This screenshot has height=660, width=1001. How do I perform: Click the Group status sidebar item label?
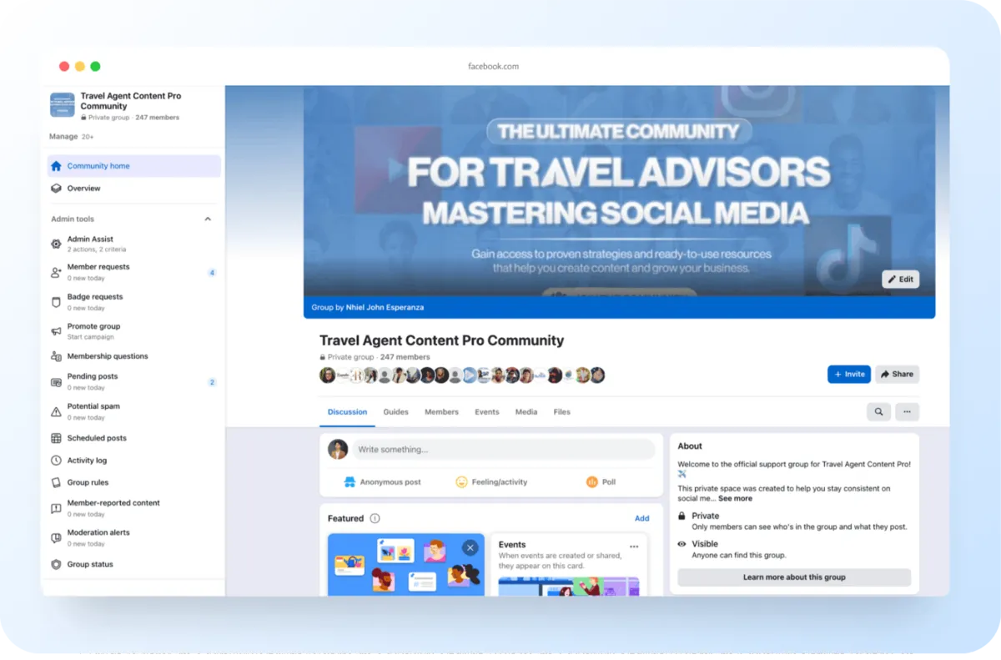tap(90, 565)
